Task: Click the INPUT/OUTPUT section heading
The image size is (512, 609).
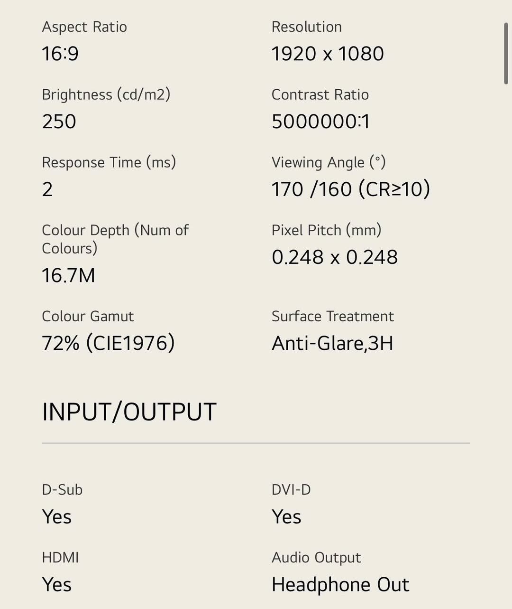Action: click(129, 412)
